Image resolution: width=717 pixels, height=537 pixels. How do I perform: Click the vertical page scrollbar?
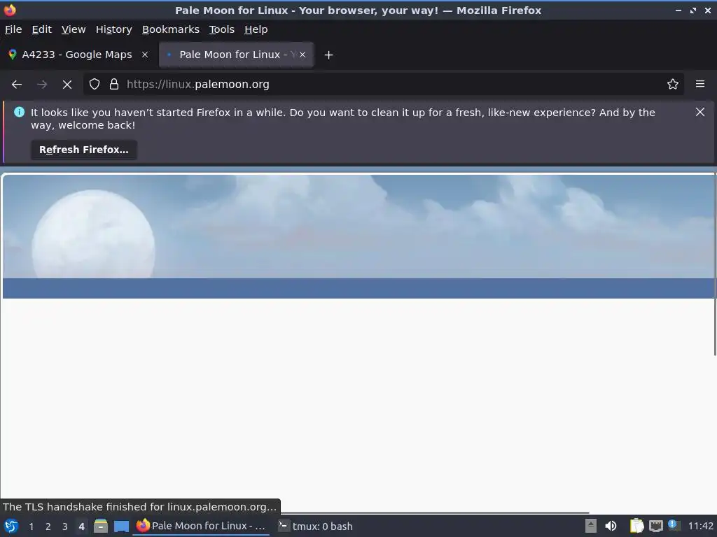pos(715,265)
